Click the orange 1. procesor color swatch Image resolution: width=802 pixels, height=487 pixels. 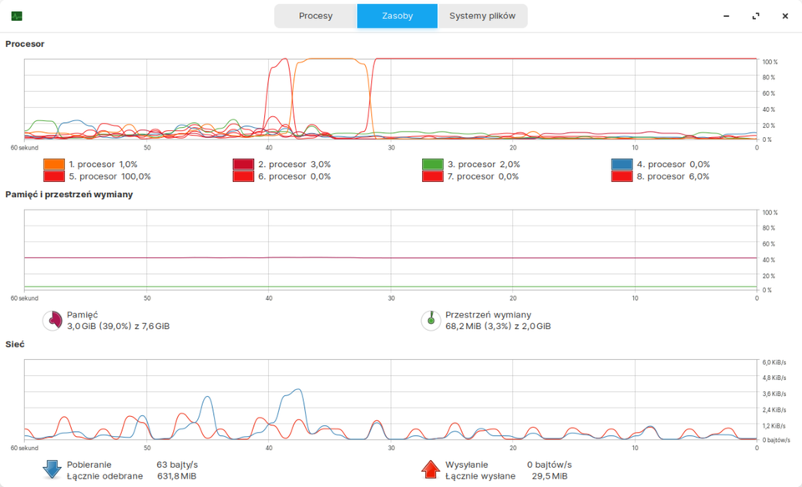[54, 165]
